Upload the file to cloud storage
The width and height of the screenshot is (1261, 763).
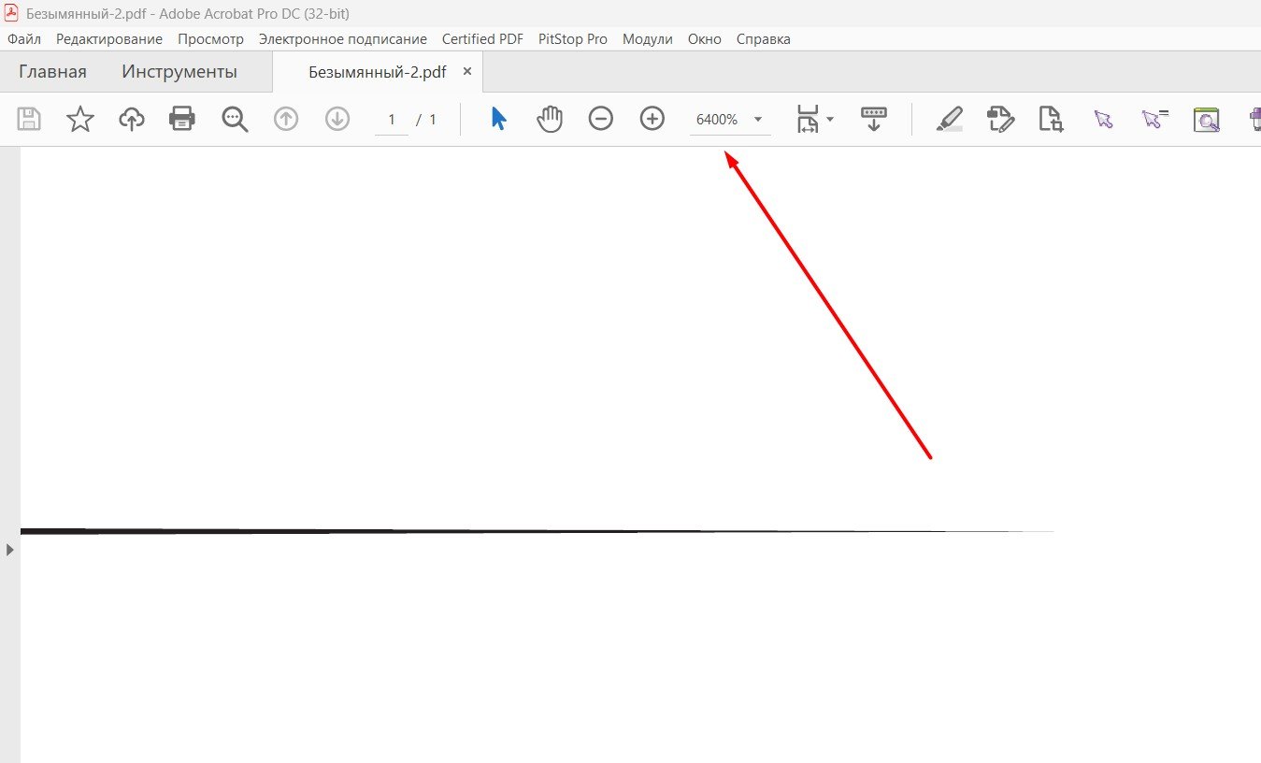pos(132,119)
